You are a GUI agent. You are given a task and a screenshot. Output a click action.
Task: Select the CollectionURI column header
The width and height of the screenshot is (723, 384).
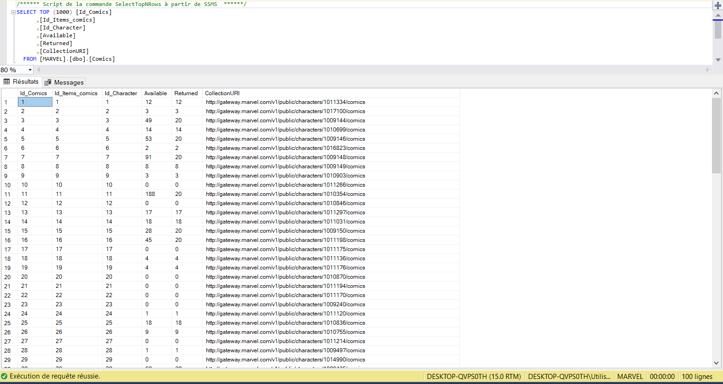331,93
